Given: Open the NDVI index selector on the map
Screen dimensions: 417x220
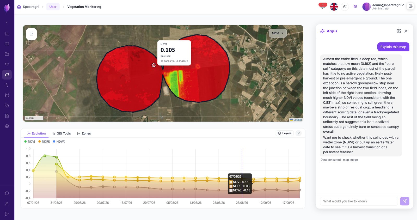Looking at the screenshot, I should [x=278, y=33].
